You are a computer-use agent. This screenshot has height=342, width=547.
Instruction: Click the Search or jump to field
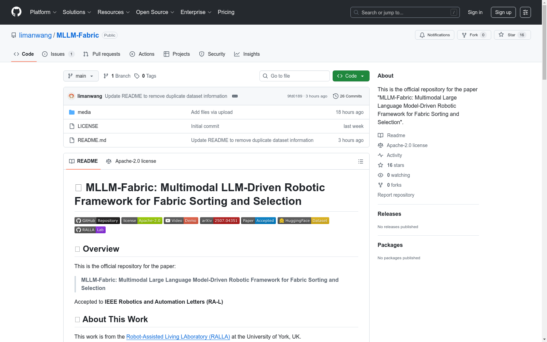(405, 12)
